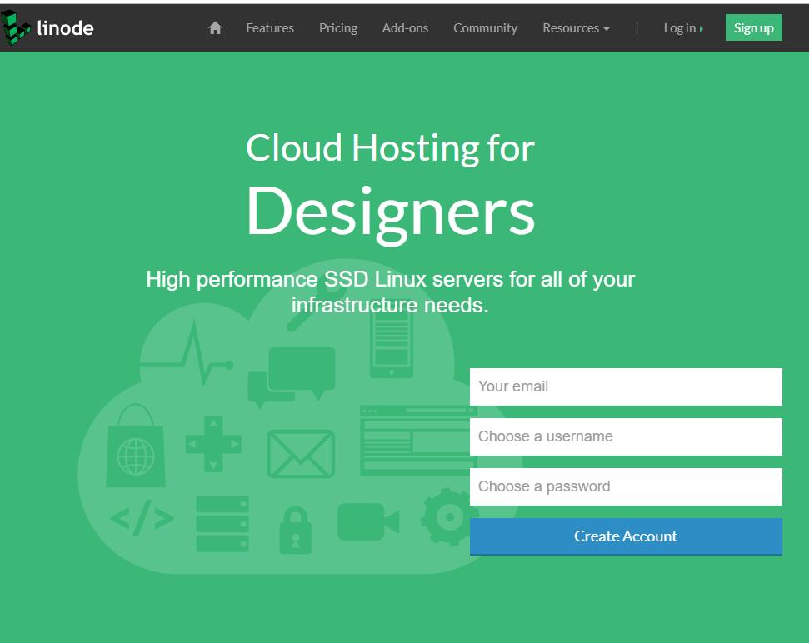Click the Linode cube logo

pos(17,27)
